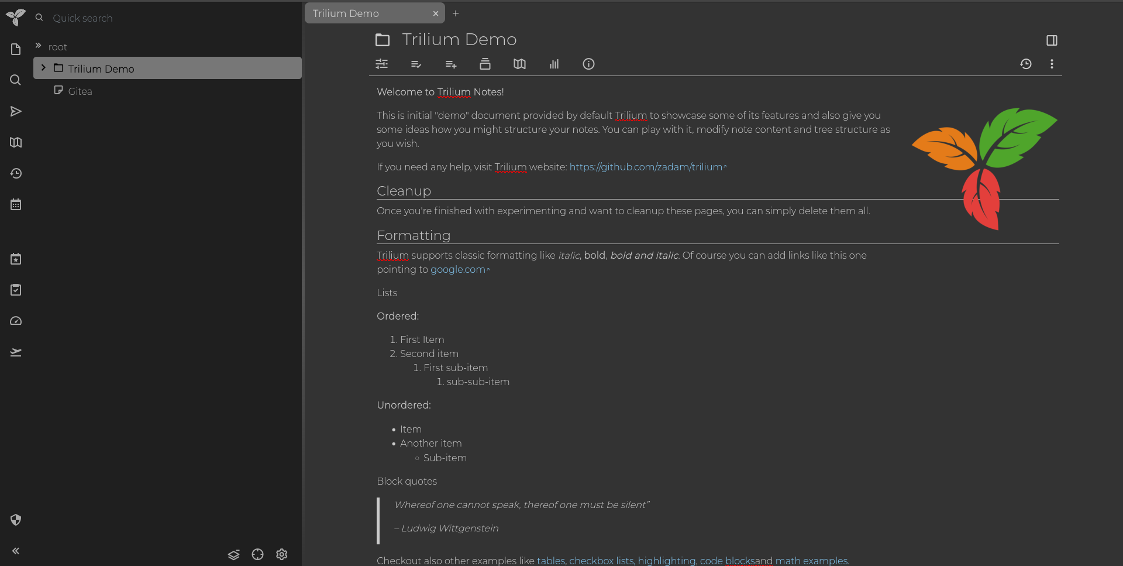Click the 'Block quotes' label

point(407,481)
